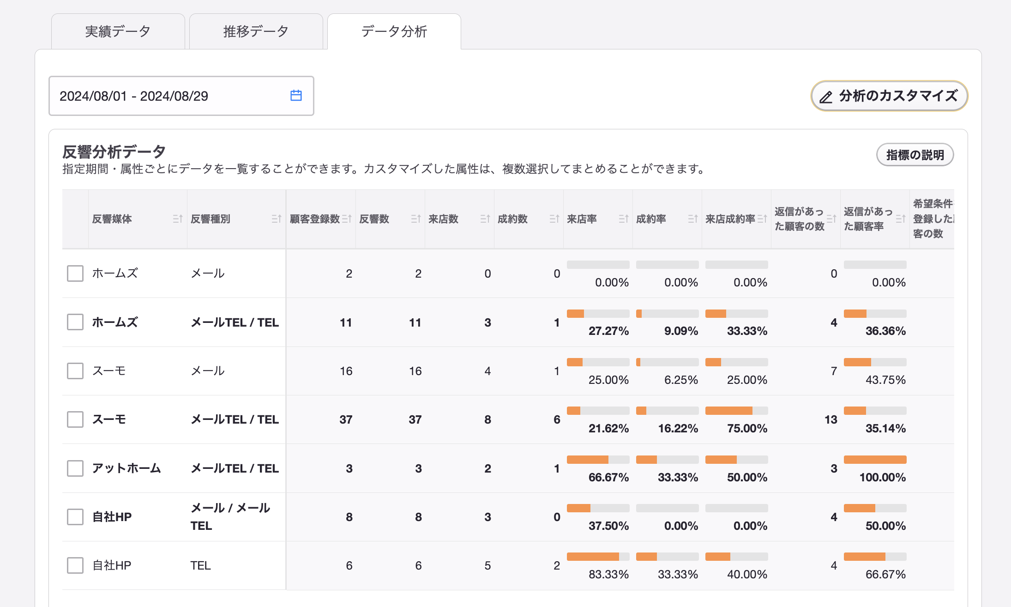Click 13 replied customers in スーモ row
Screen dimensions: 1011x607
830,419
